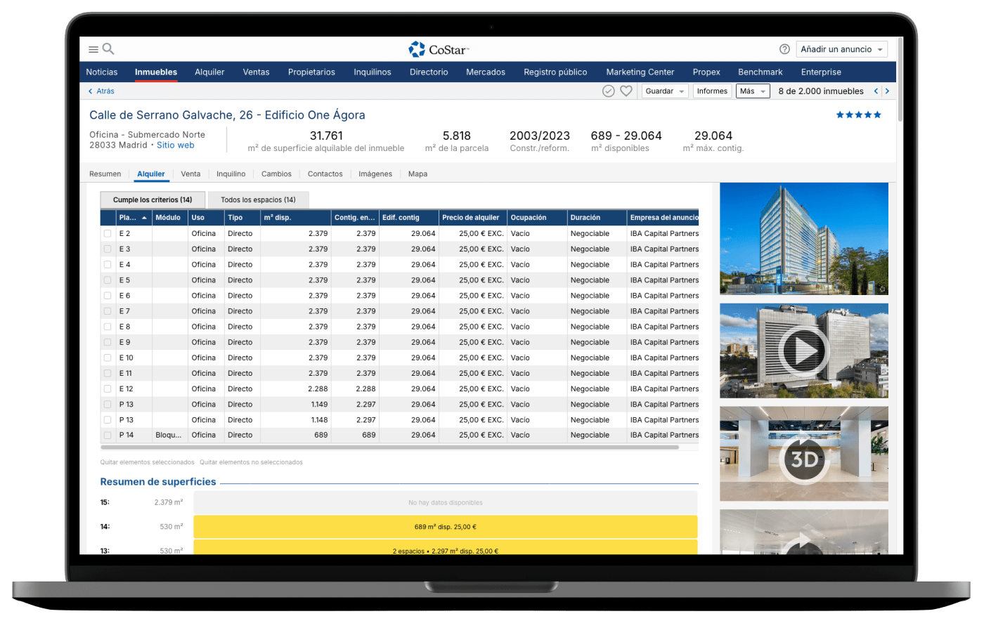Click the yellow 689 m² floor 14 bar

(445, 527)
